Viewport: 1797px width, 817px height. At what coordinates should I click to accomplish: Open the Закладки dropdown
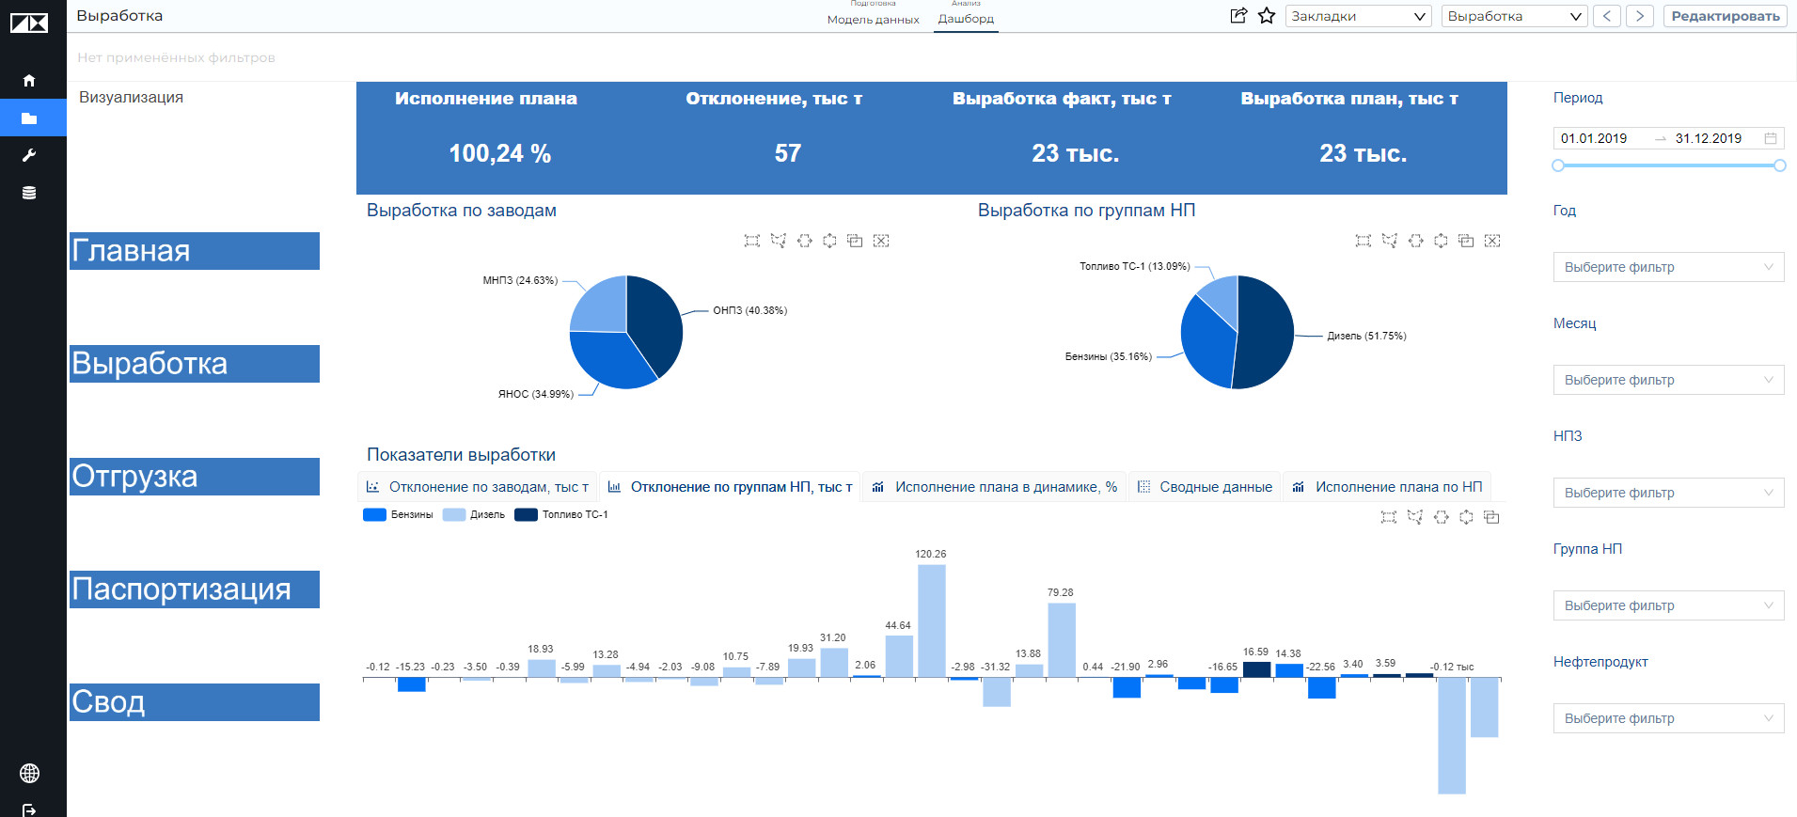[1358, 16]
